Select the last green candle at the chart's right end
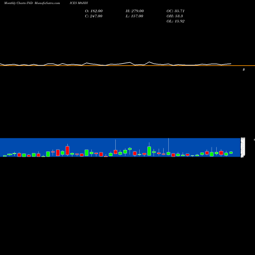This screenshot has width=255, height=255. tap(231, 152)
